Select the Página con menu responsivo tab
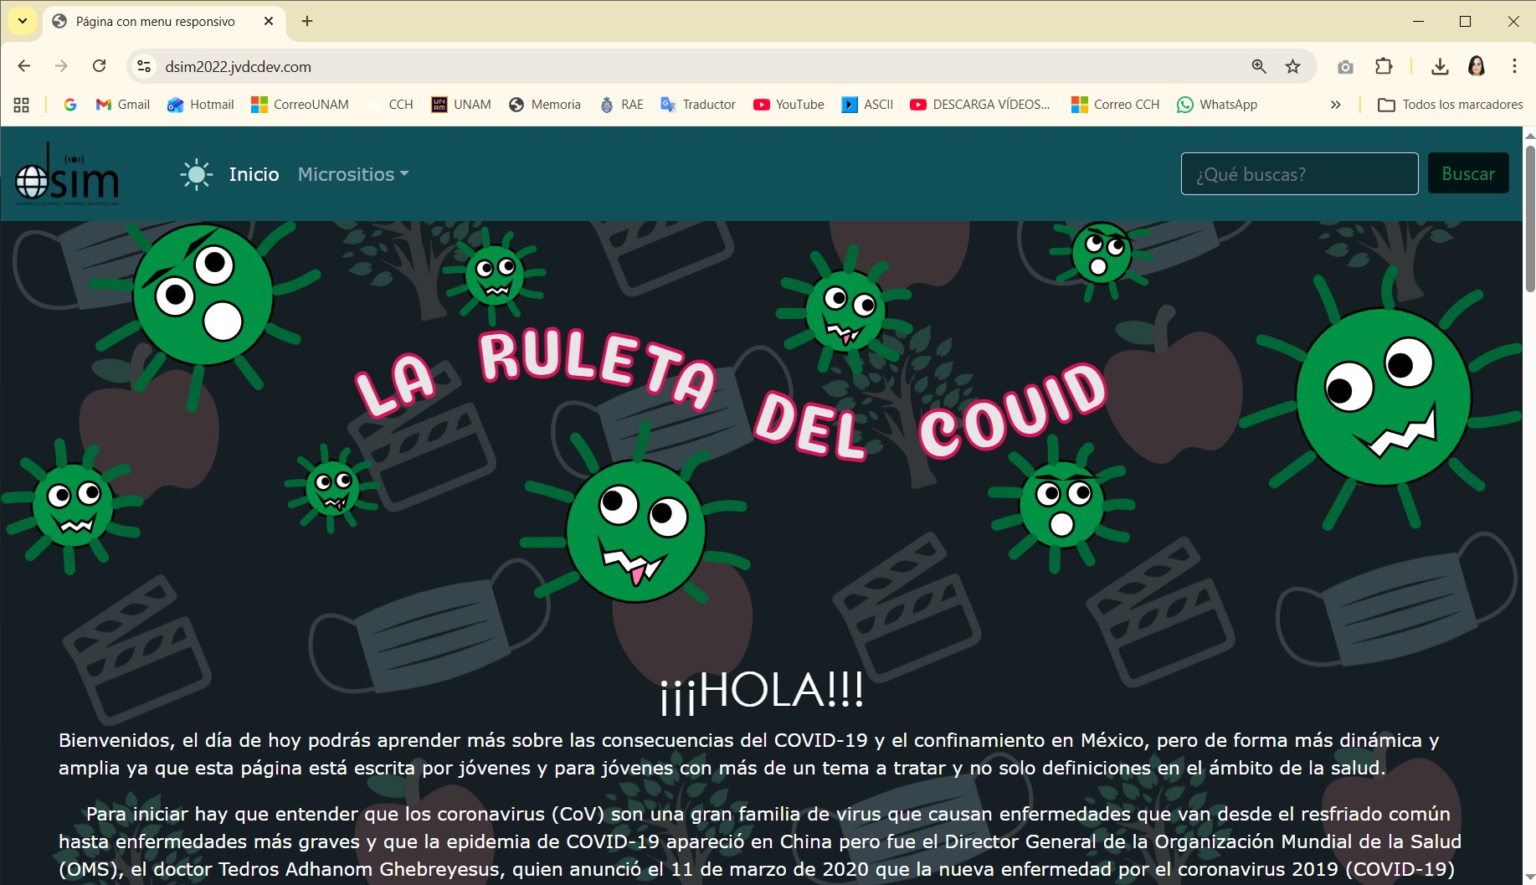This screenshot has width=1536, height=885. [155, 22]
